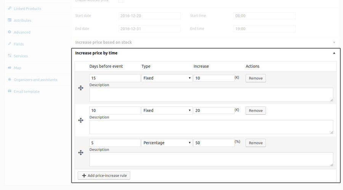The height and width of the screenshot is (190, 343).
Task: Switch to Organizers and assistants tab
Action: pyautogui.click(x=35, y=80)
